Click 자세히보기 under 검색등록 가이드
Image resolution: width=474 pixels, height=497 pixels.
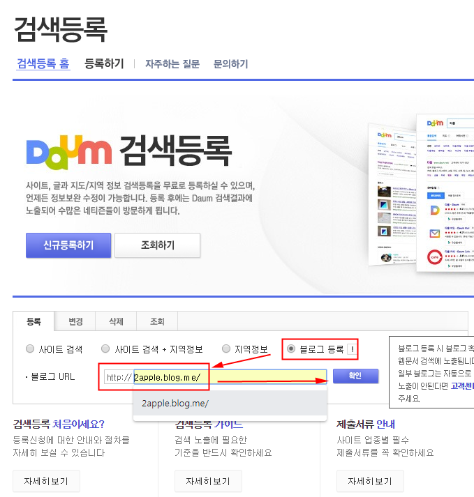208,481
